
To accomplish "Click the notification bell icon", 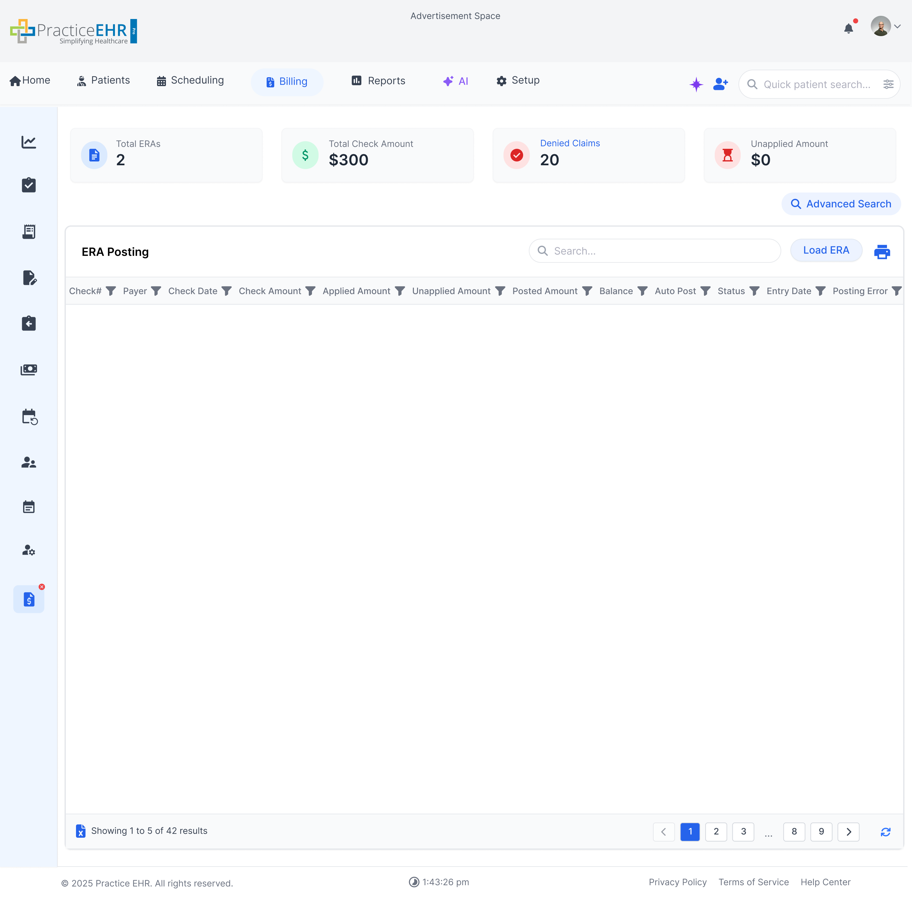I will click(848, 28).
